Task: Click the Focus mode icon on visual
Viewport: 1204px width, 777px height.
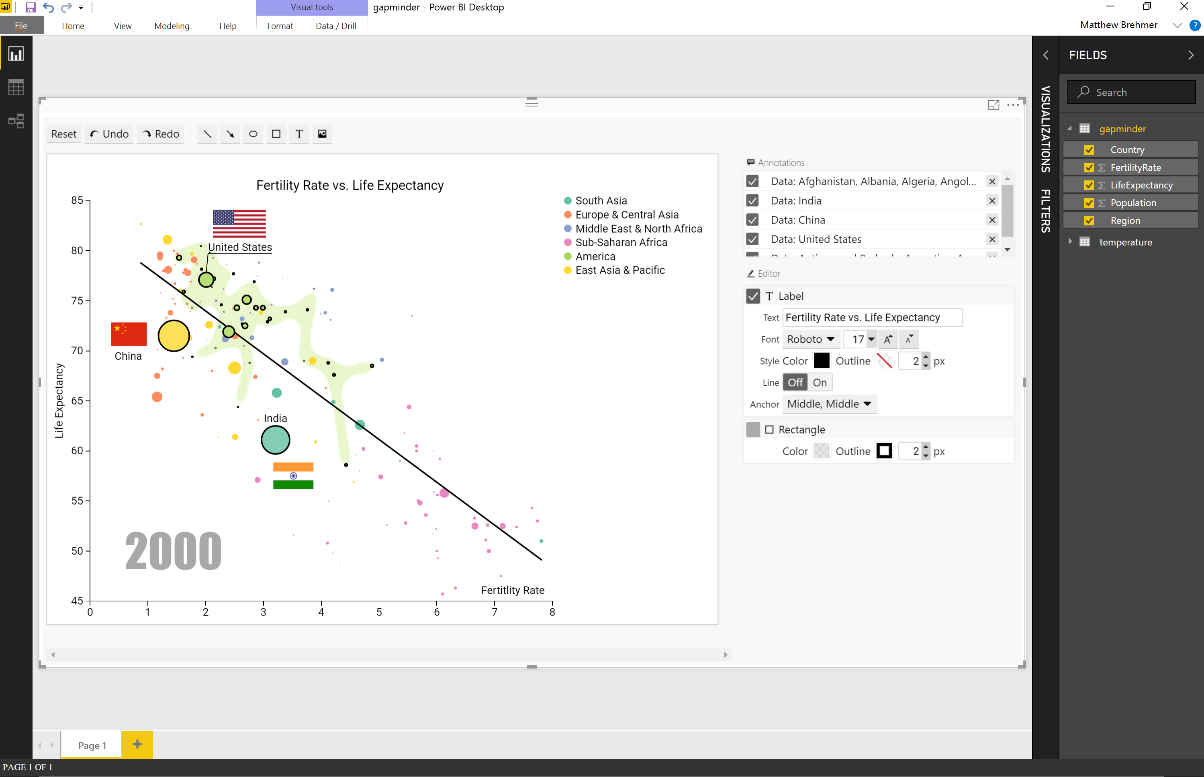Action: (x=993, y=104)
